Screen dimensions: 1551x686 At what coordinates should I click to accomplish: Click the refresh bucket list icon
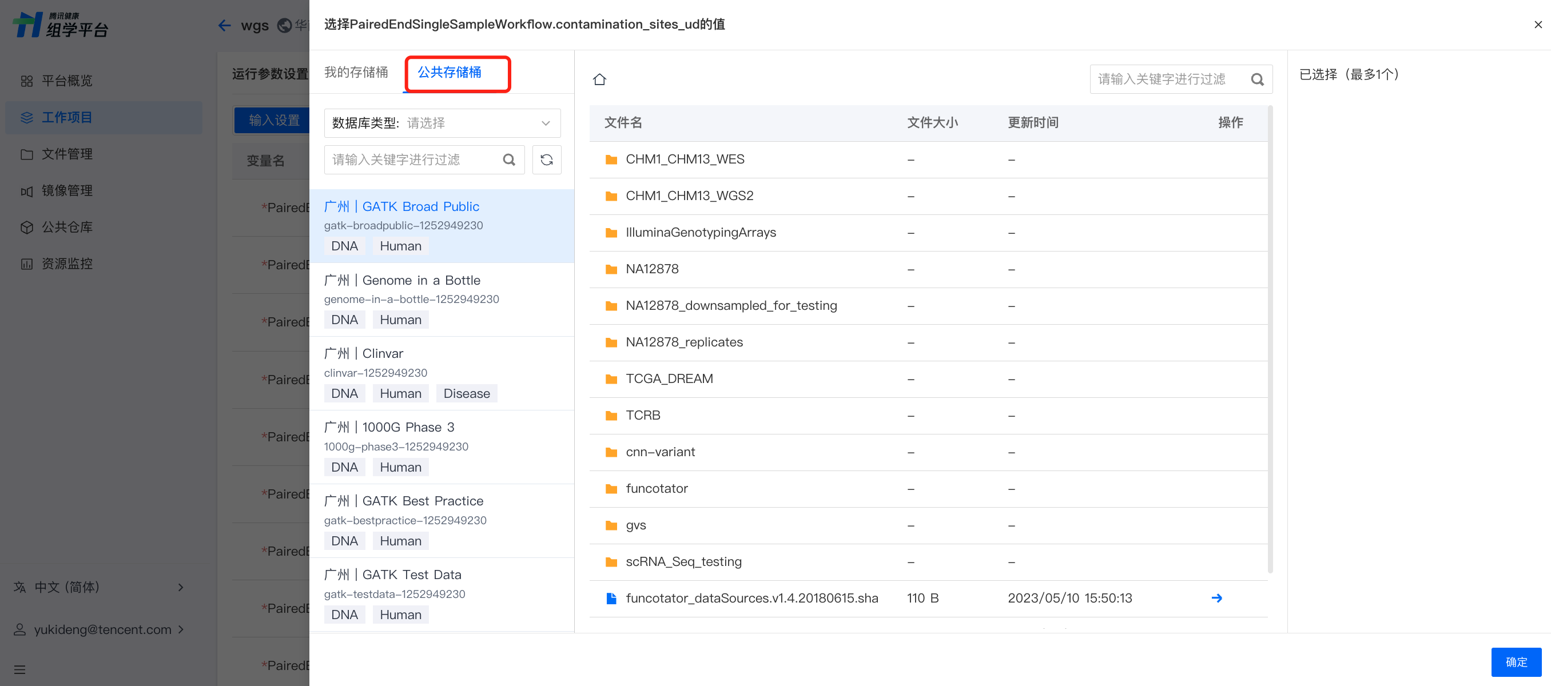pyautogui.click(x=546, y=159)
